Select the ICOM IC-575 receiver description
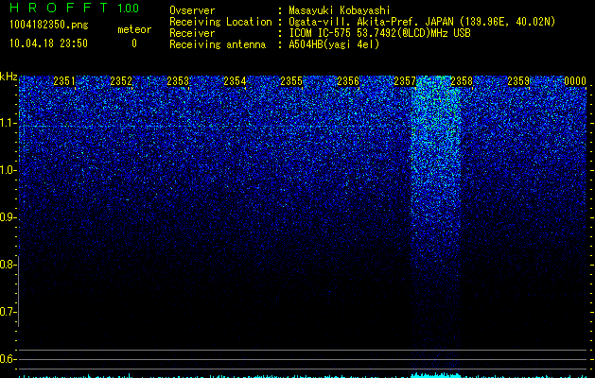 pos(379,33)
